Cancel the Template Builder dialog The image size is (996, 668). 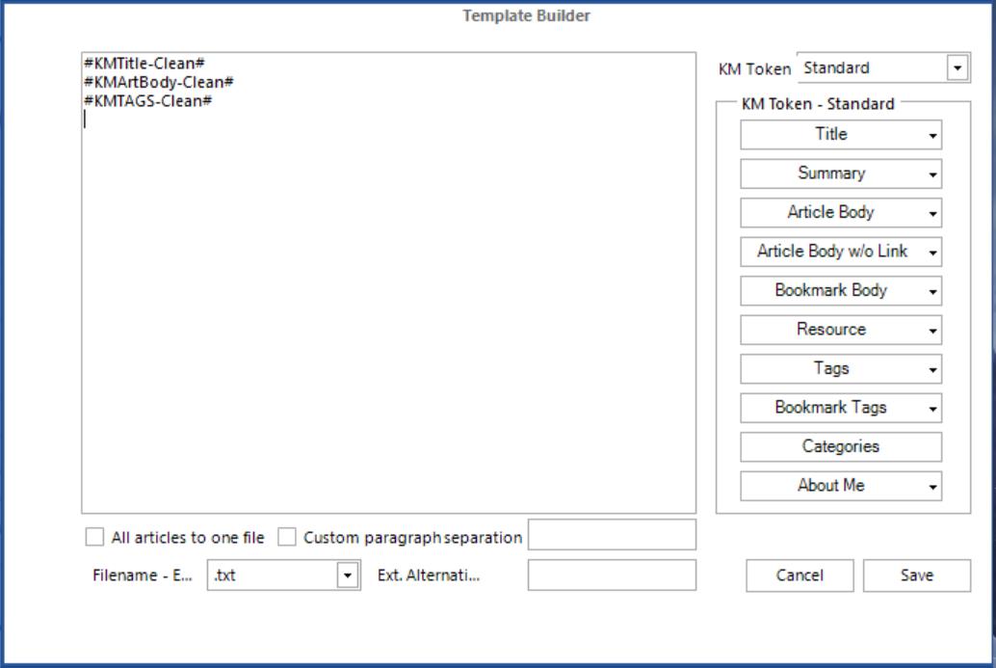tap(799, 575)
